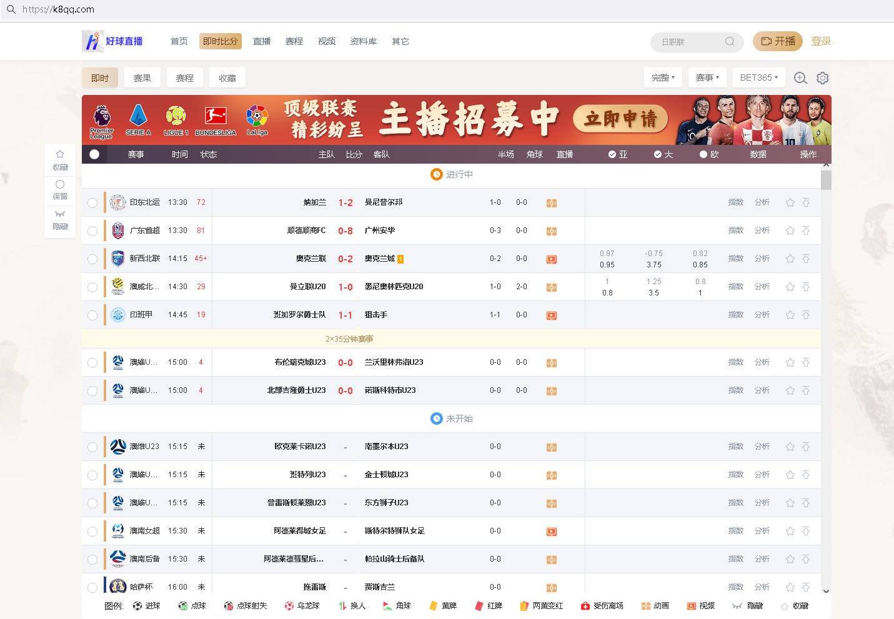This screenshot has height=619, width=894.
Task: Expand the 完整 dropdown
Action: click(x=663, y=77)
